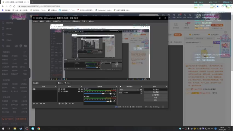
Task: Open the OBS Scene Collection menu
Action: [x=76, y=21]
